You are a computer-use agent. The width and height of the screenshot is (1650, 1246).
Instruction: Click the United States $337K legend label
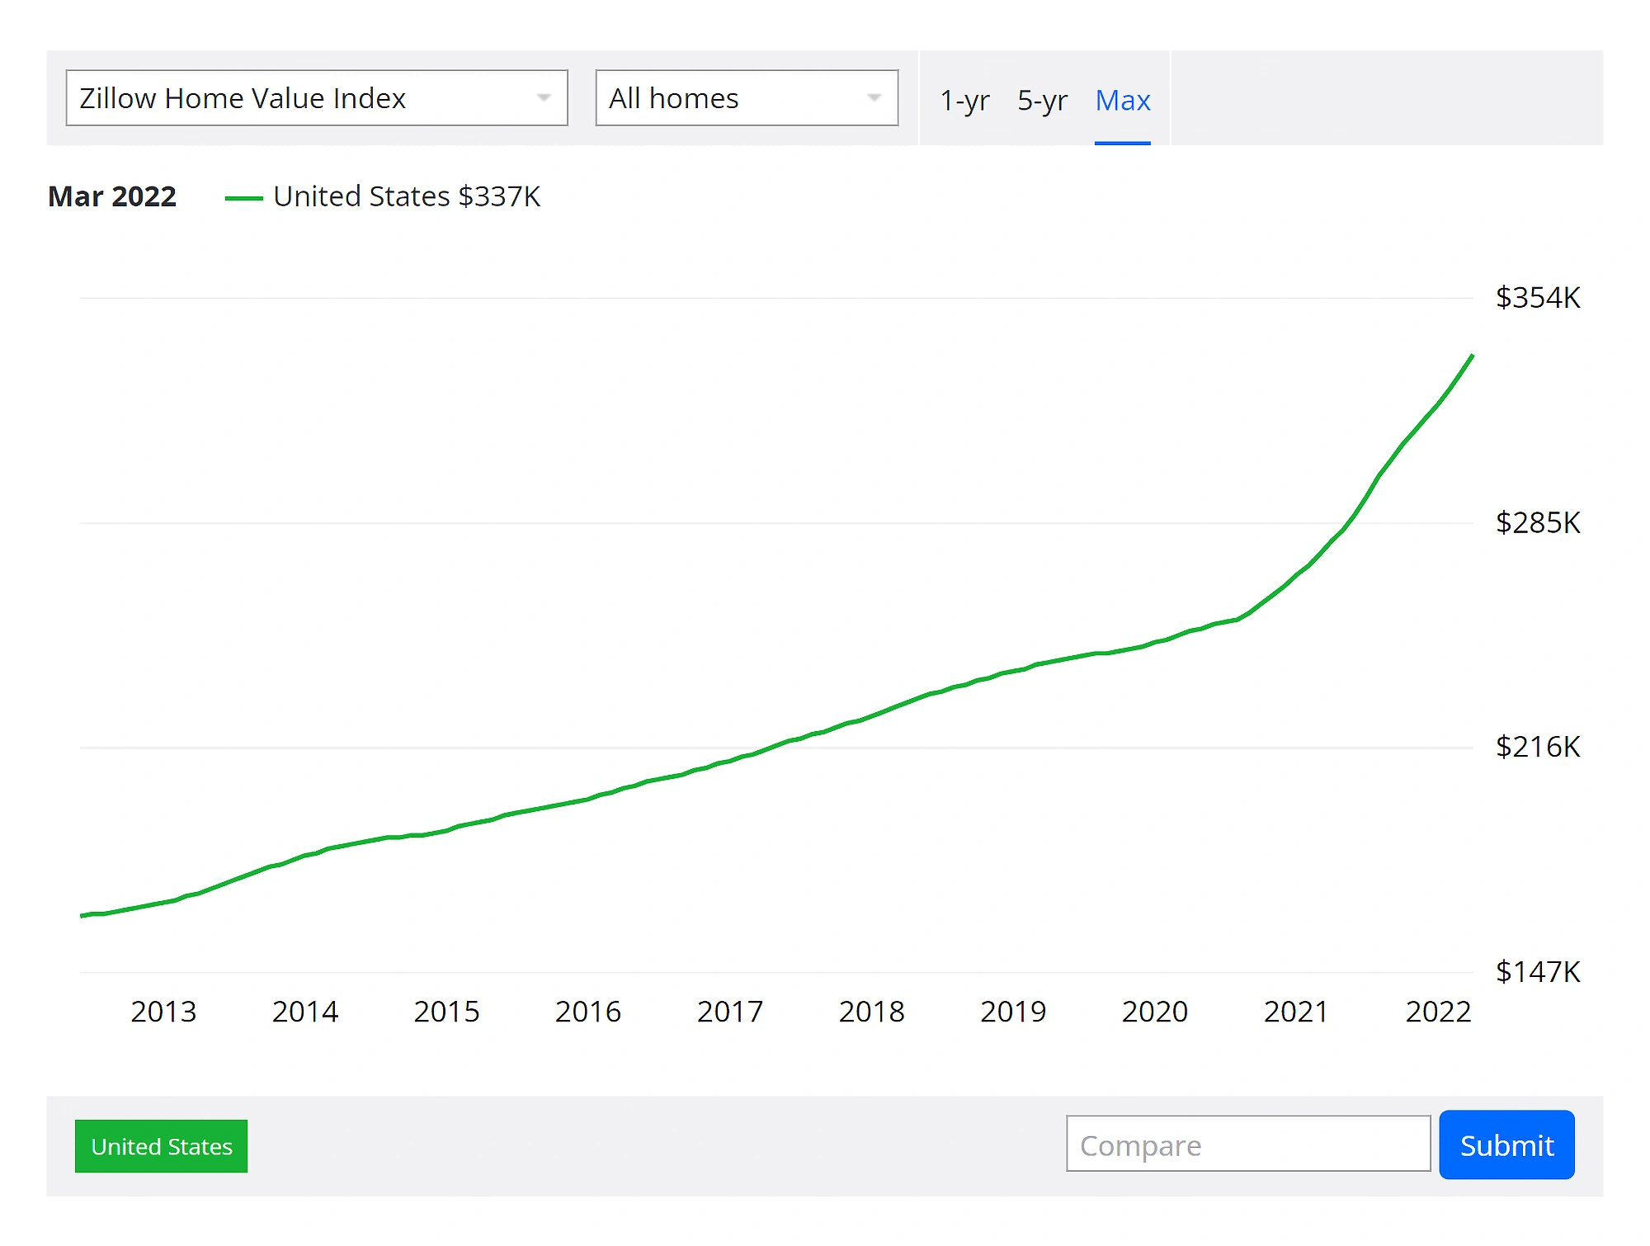407,196
